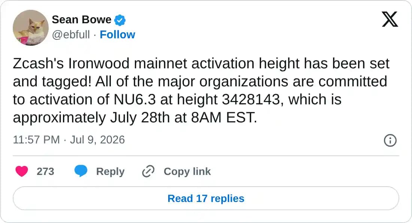Viewport: 412px width, 223px height.
Task: Choose the Copy link label
Action: coord(187,172)
